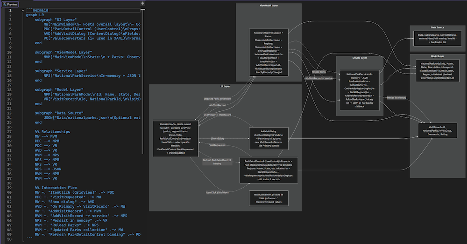467x244 pixels.
Task: Click code line 'NPS --> JSON'
Action: click(x=48, y=169)
